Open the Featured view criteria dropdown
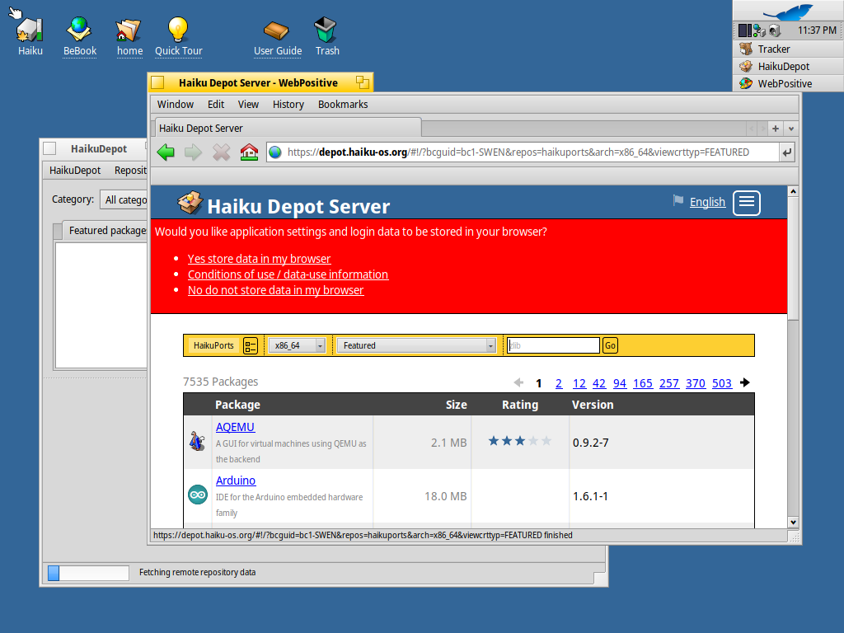This screenshot has width=844, height=633. [x=416, y=345]
